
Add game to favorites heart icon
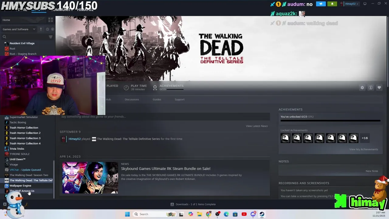(x=379, y=88)
